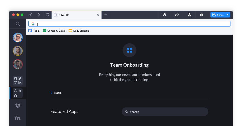Select the blue-ringed profile avatar with sunglasses
This screenshot has width=242, height=126.
18,37
